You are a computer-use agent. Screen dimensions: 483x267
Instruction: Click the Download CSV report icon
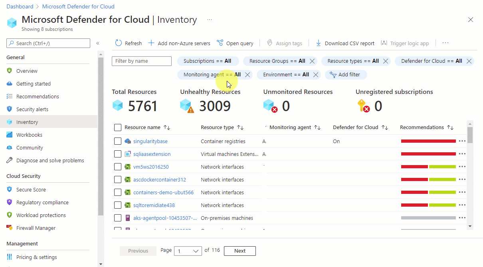[x=319, y=43]
